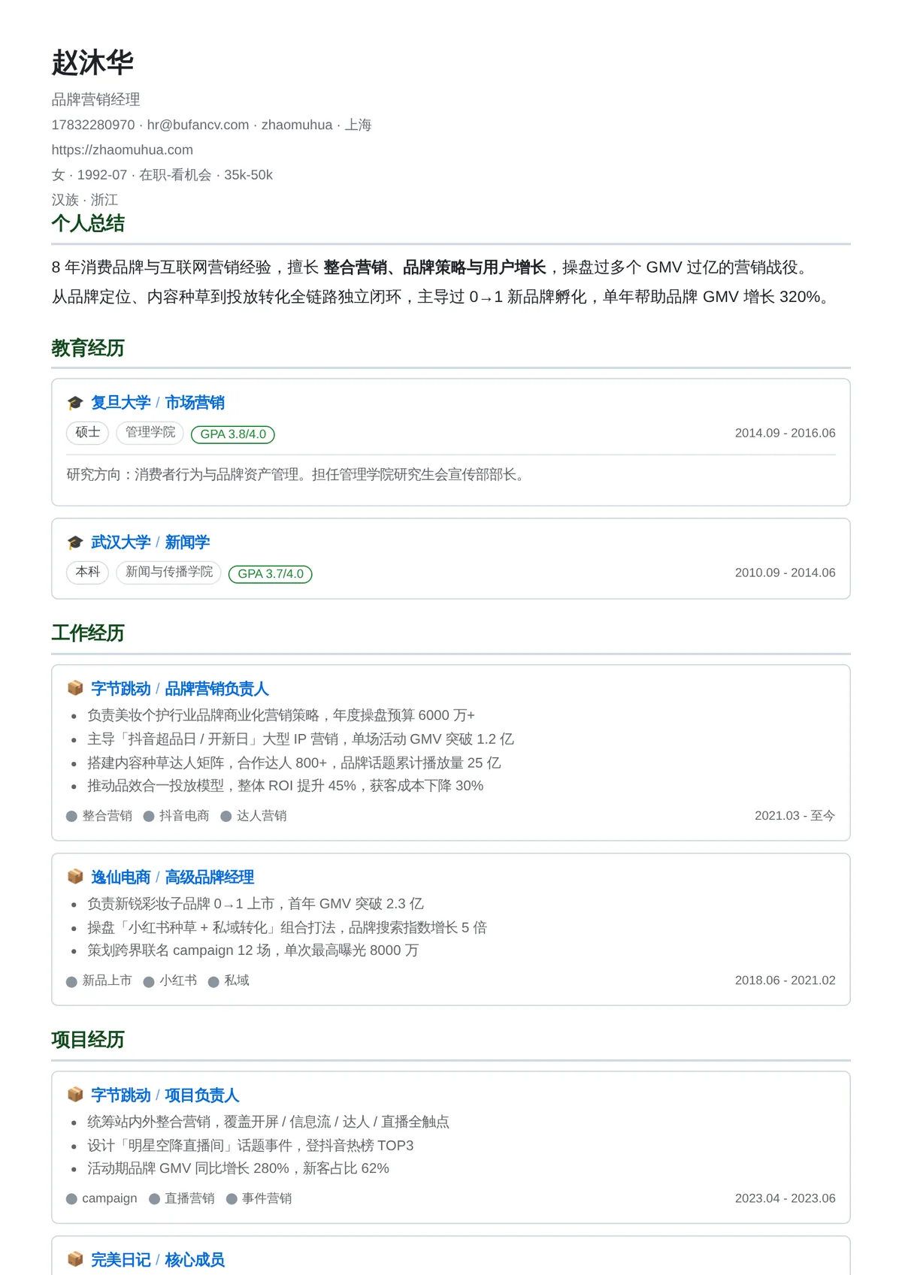Click the gray dot before campaign tag
Viewport: 902px width, 1275px height.
point(72,1199)
